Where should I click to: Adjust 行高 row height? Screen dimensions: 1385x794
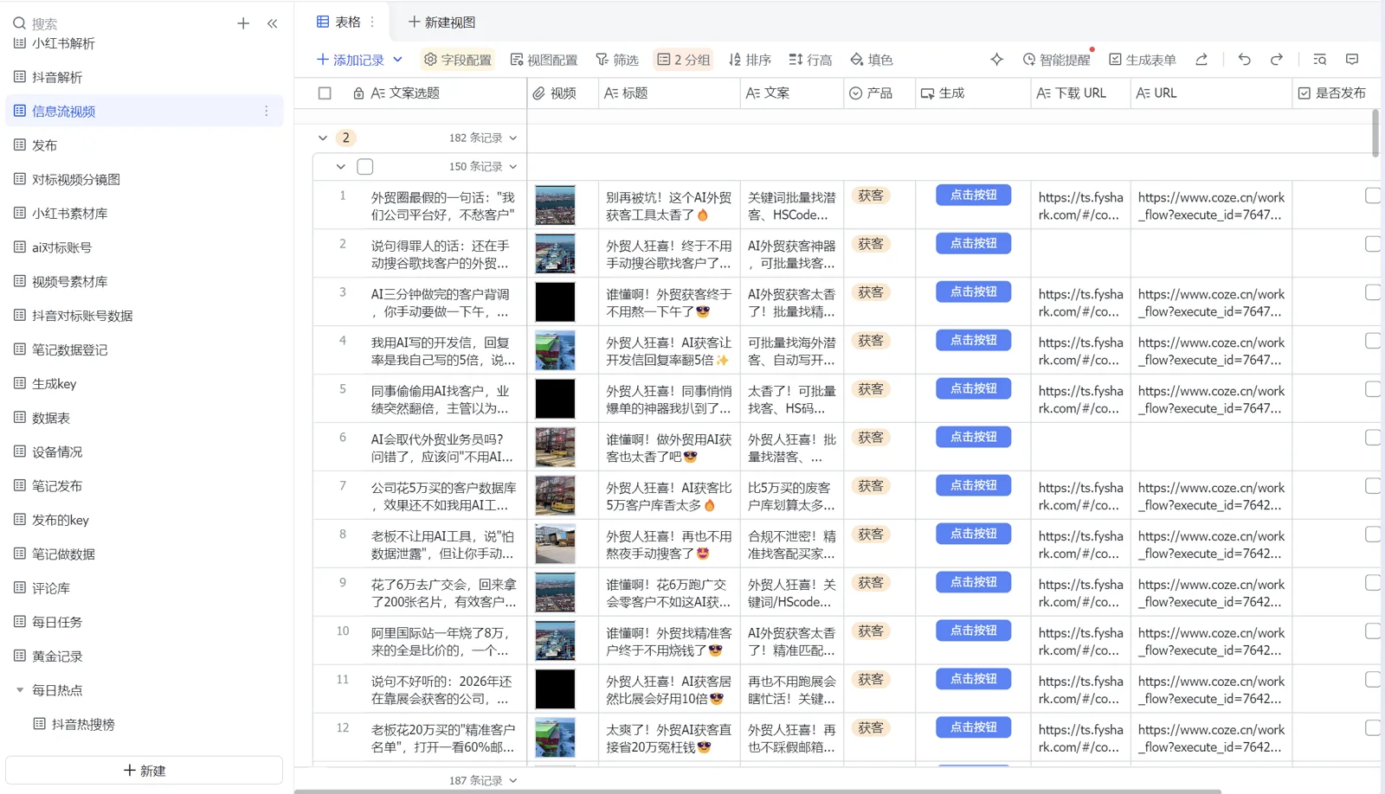810,59
